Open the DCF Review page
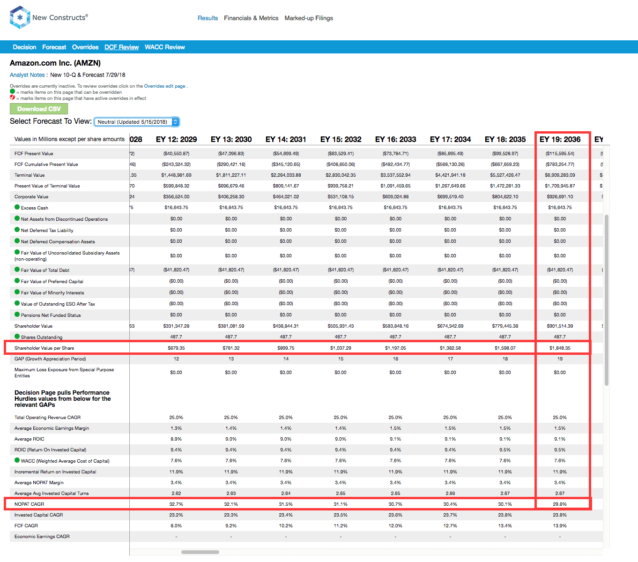 point(121,47)
